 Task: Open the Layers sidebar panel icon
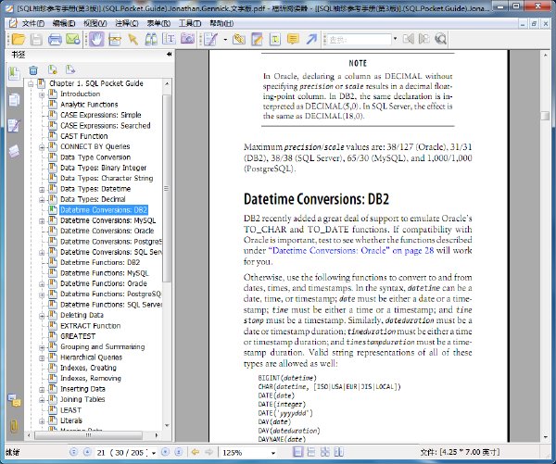pos(14,151)
